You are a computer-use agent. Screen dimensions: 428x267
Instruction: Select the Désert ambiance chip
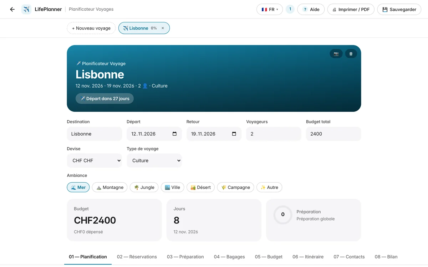(x=200, y=187)
